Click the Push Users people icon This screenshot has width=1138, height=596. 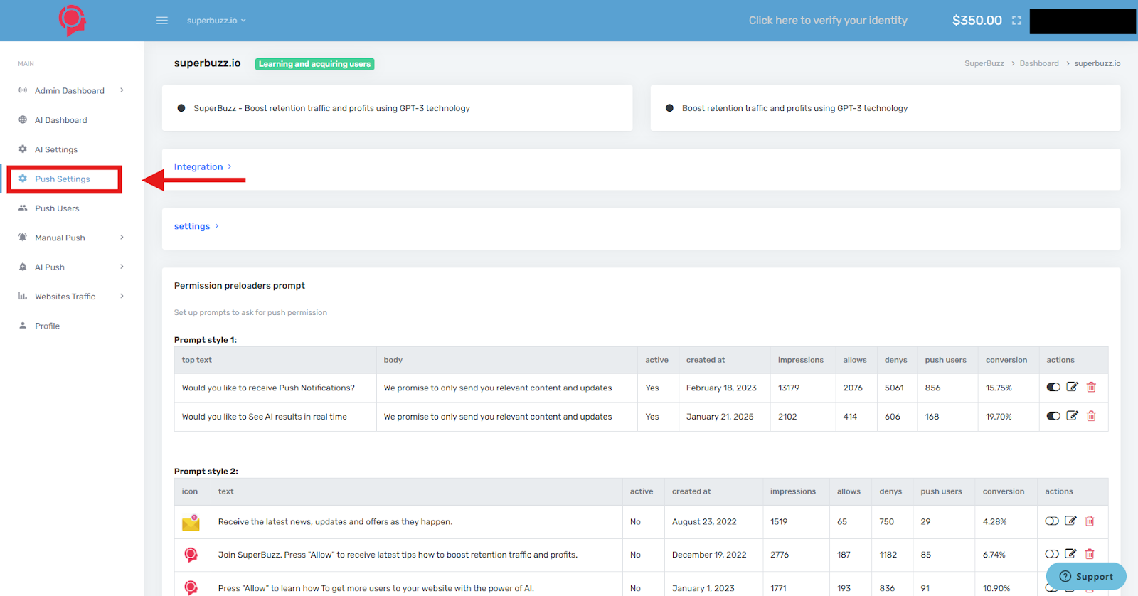click(23, 208)
